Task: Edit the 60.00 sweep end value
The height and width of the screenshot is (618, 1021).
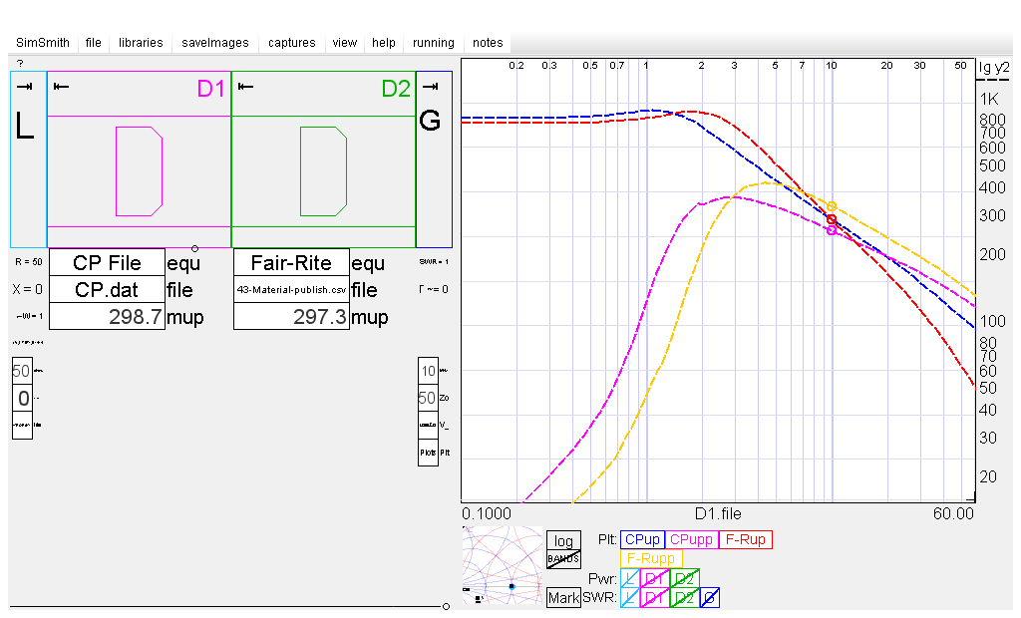Action: coord(953,513)
